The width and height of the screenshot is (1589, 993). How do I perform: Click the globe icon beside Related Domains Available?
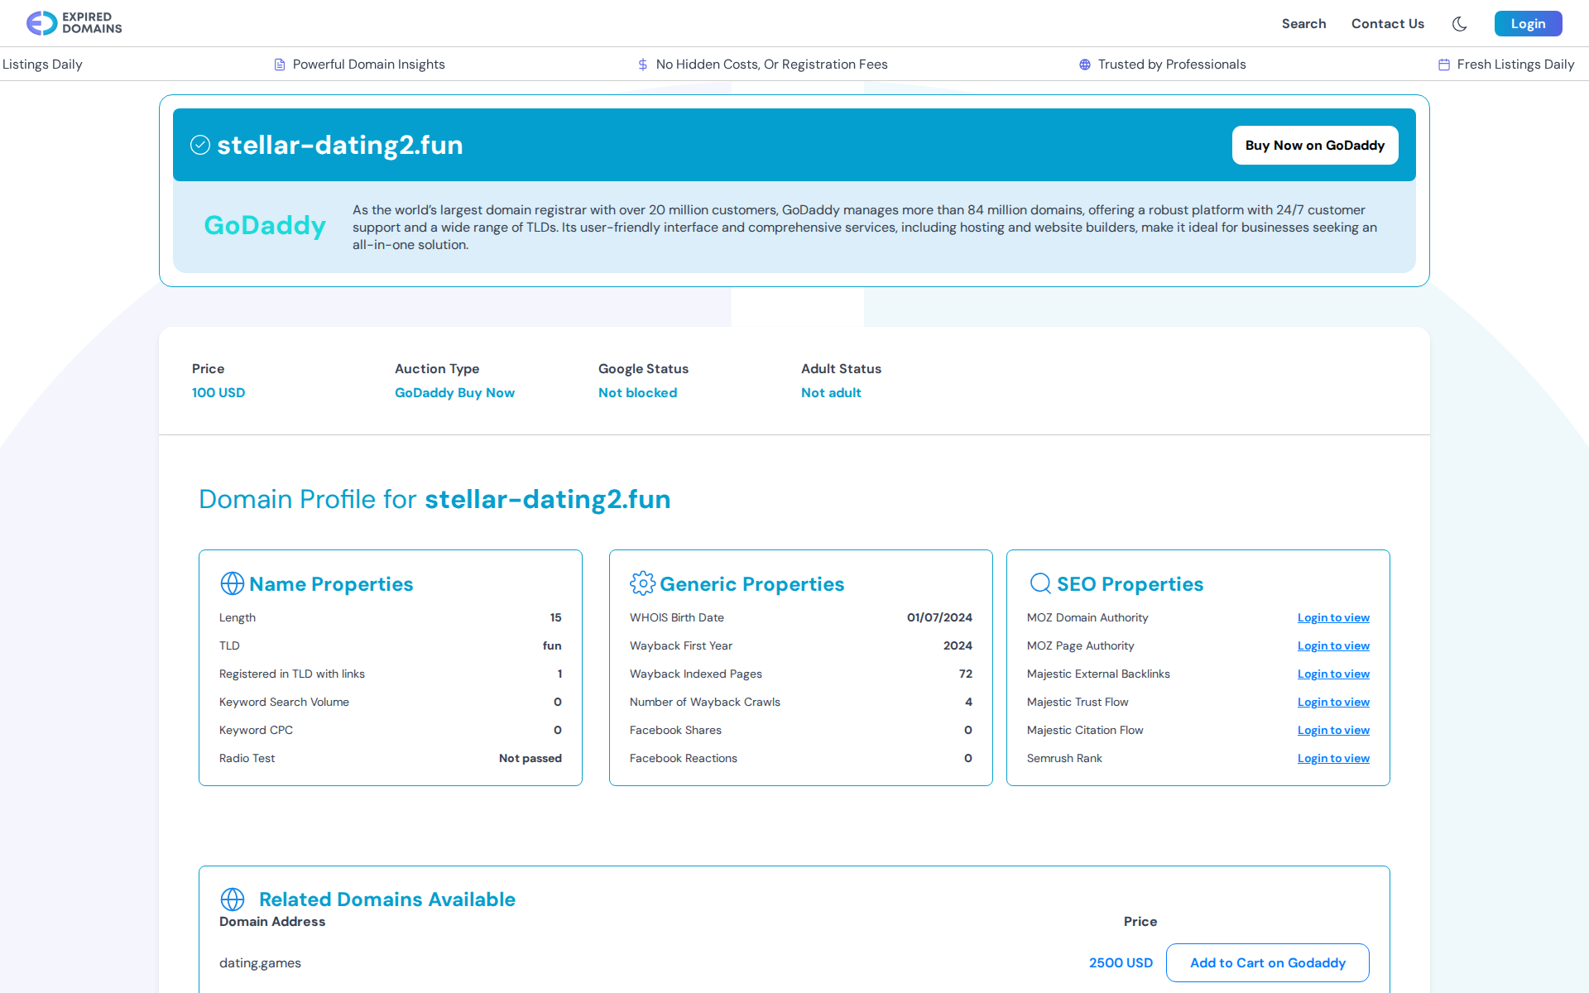point(233,899)
